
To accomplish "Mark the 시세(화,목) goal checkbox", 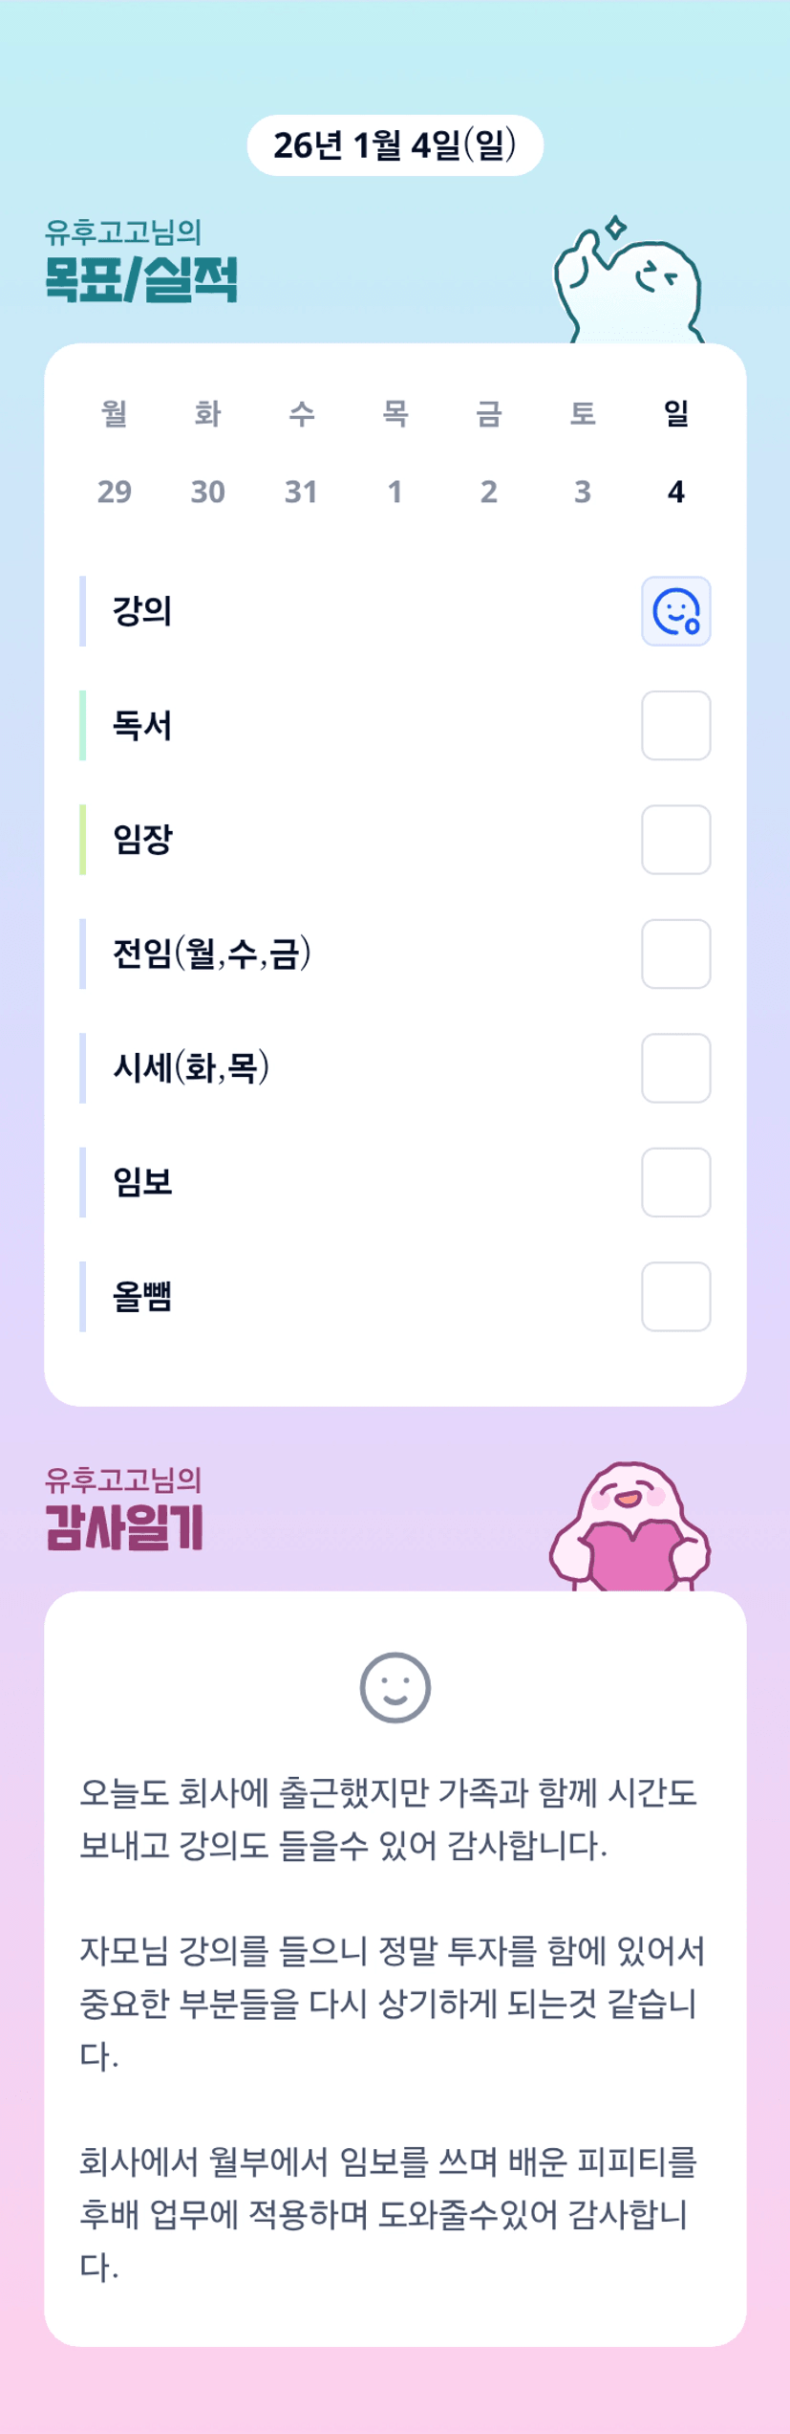I will click(675, 1067).
